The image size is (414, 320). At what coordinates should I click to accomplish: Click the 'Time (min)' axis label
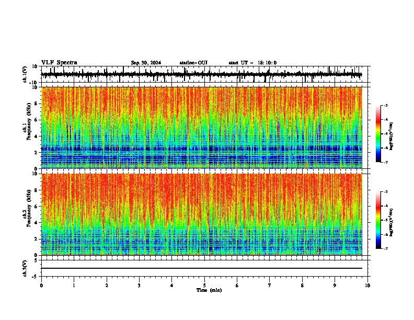pyautogui.click(x=209, y=290)
